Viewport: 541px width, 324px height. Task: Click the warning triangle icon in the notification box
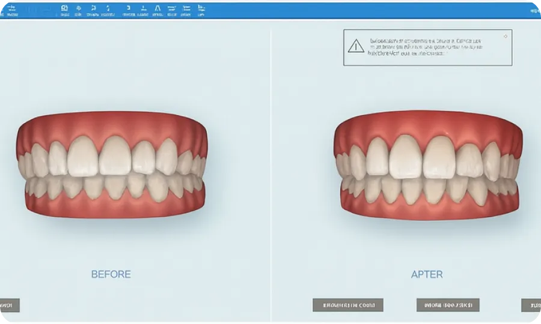[x=356, y=46]
